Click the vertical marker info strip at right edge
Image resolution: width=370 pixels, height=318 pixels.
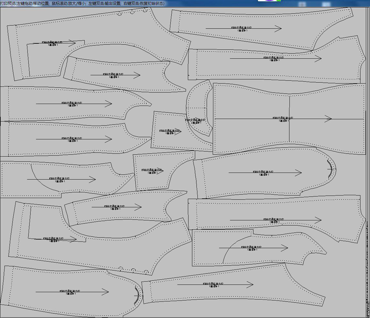pos(368,268)
